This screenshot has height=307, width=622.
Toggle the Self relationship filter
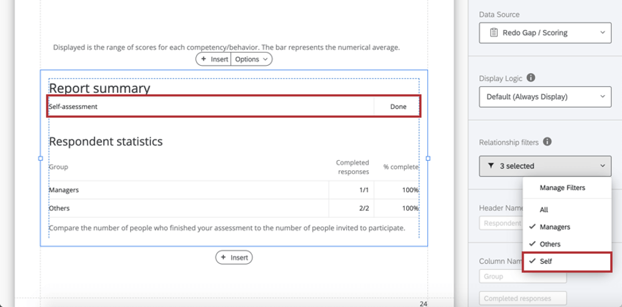pos(566,261)
